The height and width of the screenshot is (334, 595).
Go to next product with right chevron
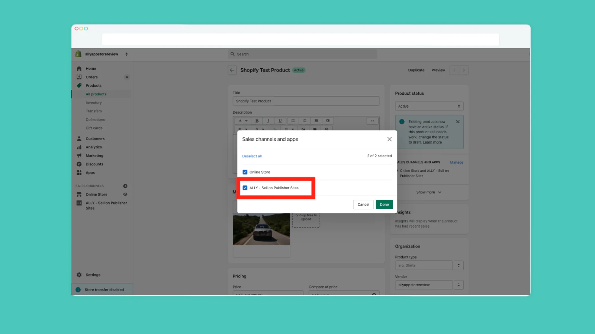click(x=464, y=70)
